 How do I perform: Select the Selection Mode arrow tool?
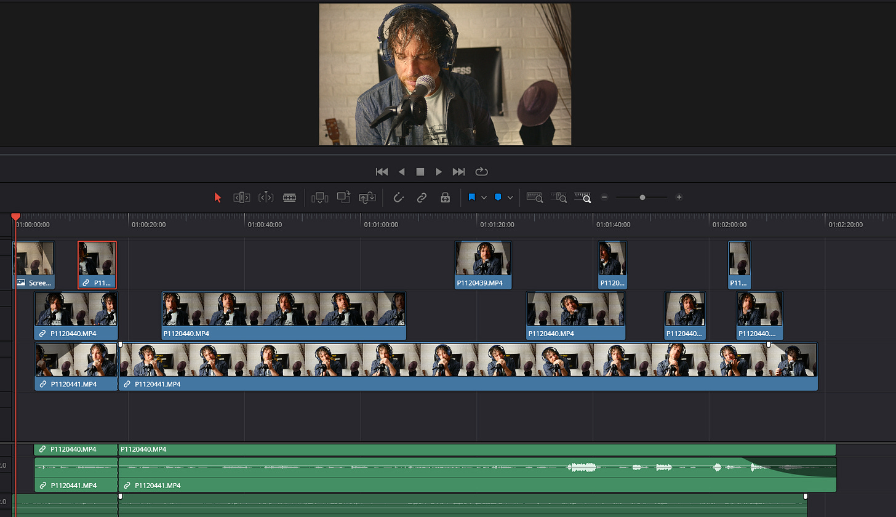(217, 198)
